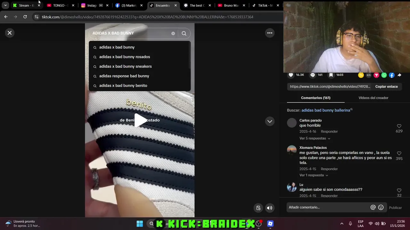Open the Windows Start menu
This screenshot has height=230, width=410.
click(140, 224)
